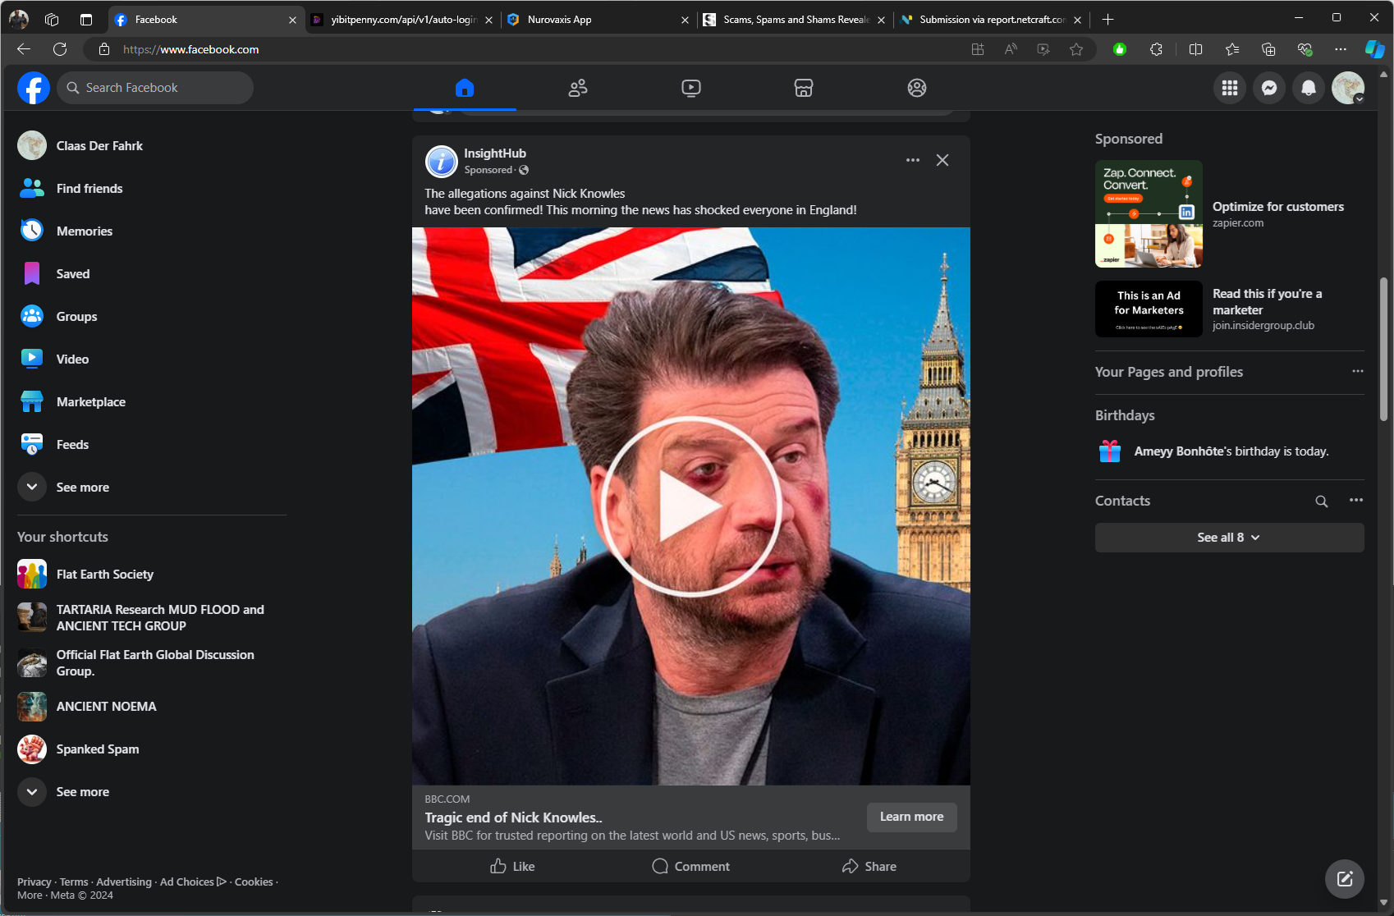Open Cookies footer link
The height and width of the screenshot is (916, 1394).
click(254, 882)
